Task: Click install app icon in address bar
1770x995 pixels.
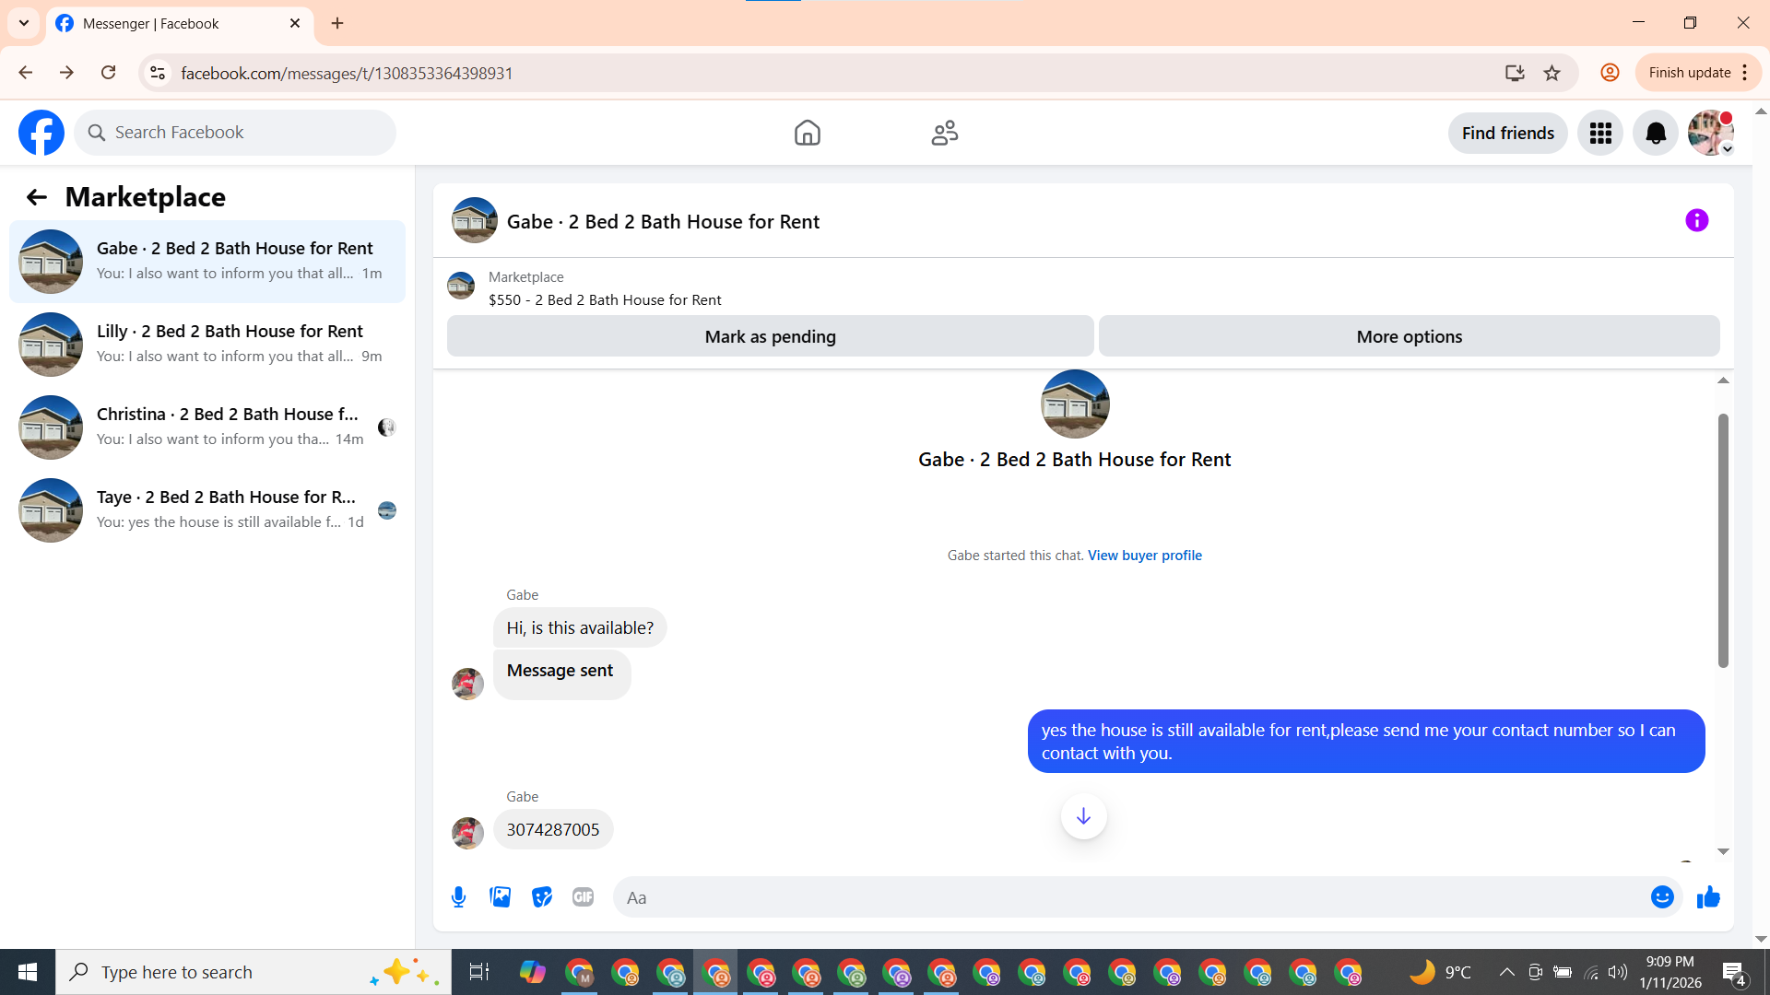Action: pyautogui.click(x=1514, y=73)
